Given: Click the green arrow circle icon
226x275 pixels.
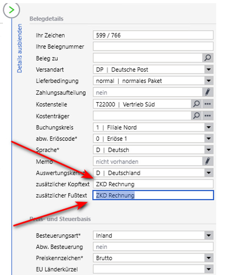Looking at the screenshot, I should (x=11, y=10).
